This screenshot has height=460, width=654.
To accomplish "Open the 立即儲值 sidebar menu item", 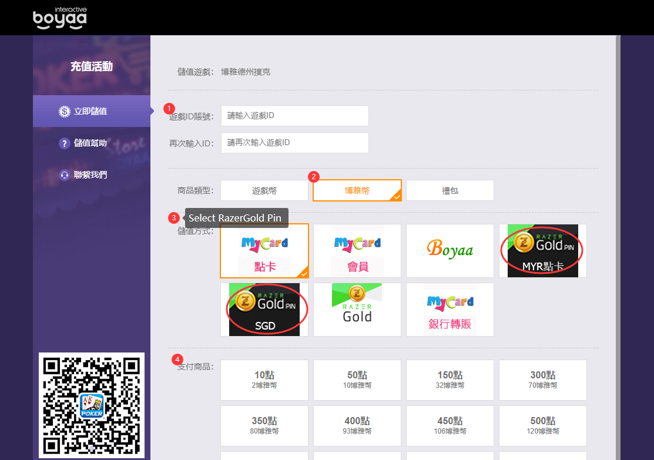I will [92, 111].
